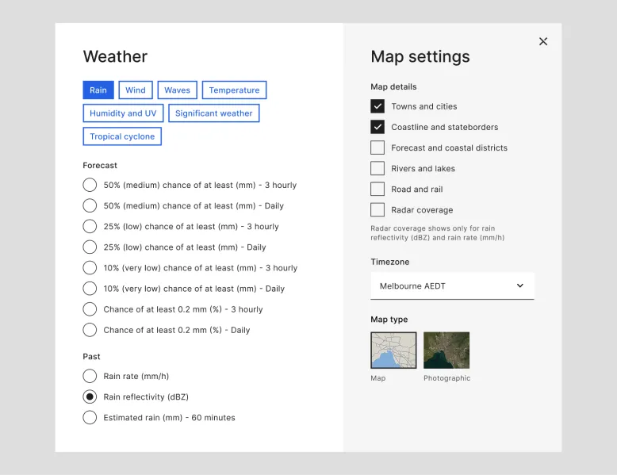617x475 pixels.
Task: Click the Map settings title
Action: (420, 56)
